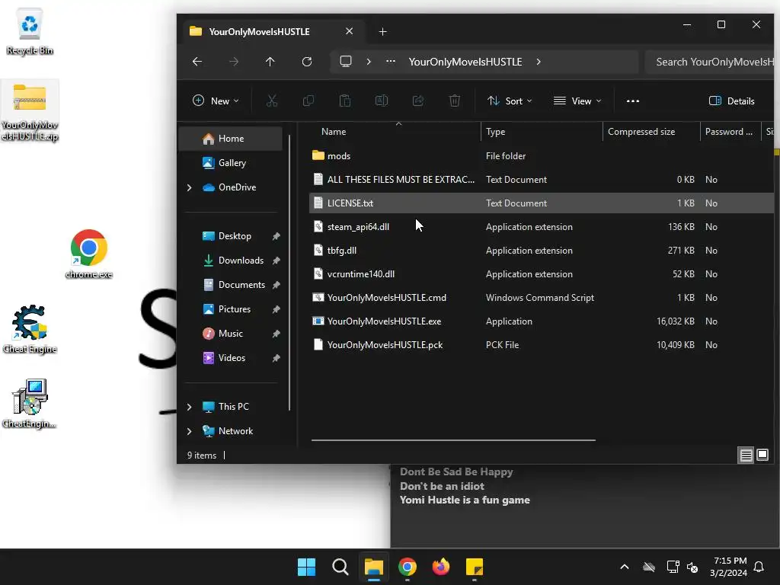Screen dimensions: 780x585
Task: Open the New dropdown menu
Action: [x=216, y=101]
